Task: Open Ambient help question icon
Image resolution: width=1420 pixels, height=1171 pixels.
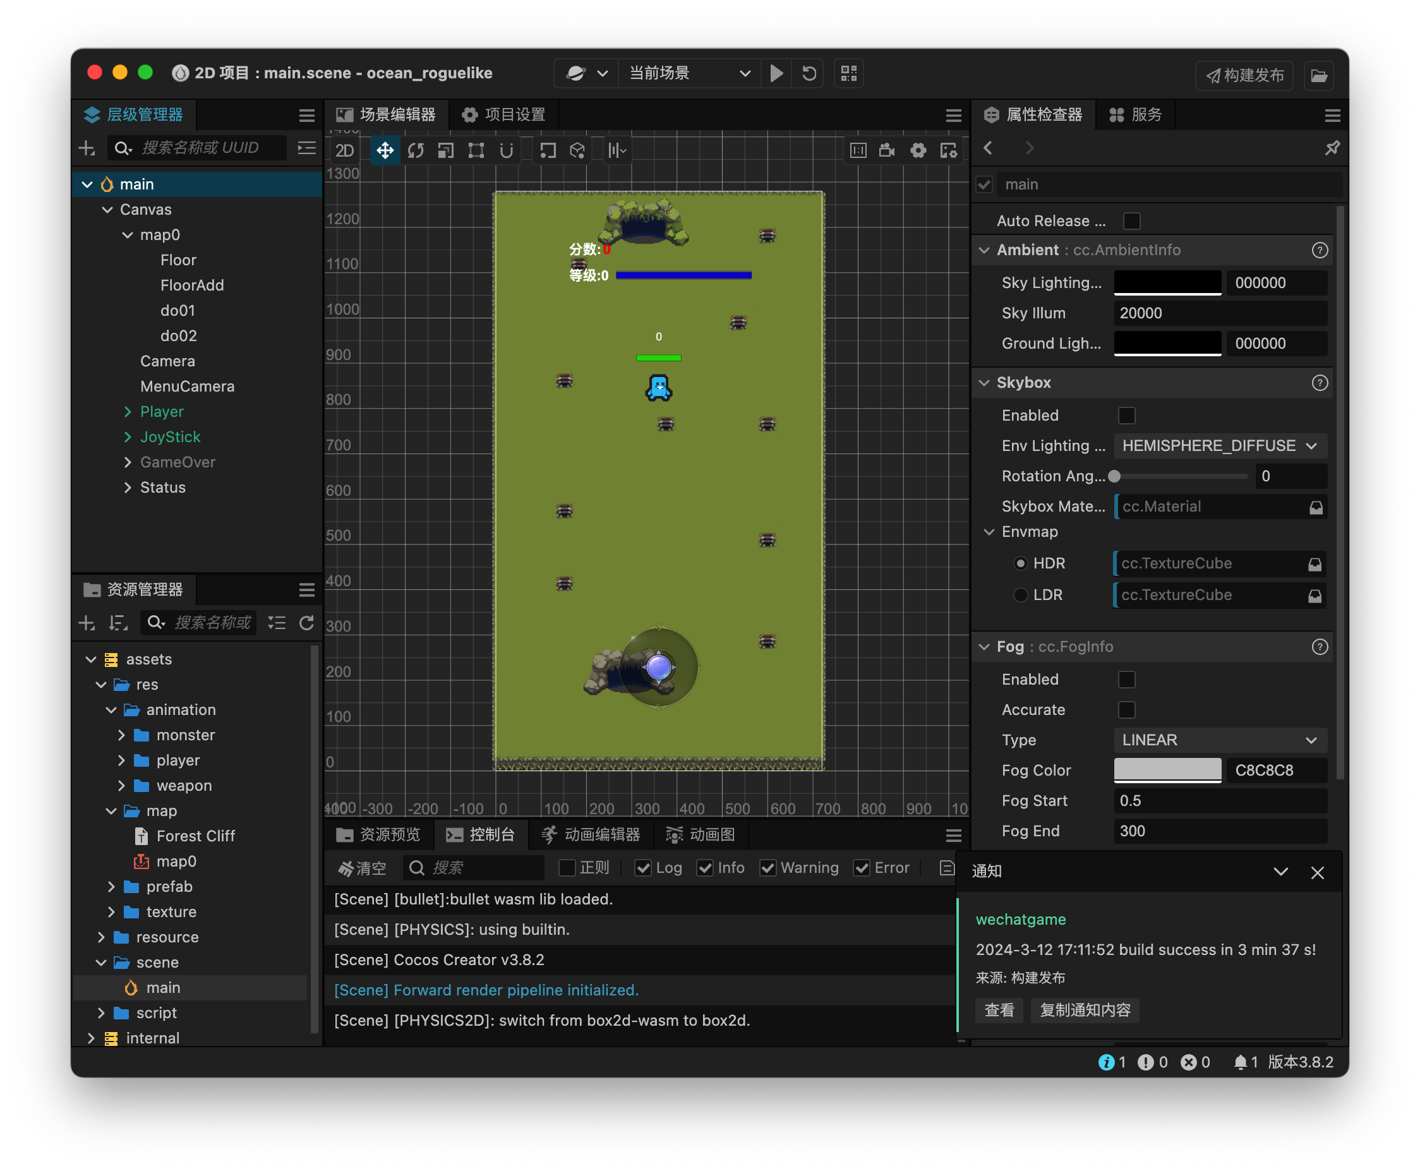Action: pyautogui.click(x=1320, y=250)
